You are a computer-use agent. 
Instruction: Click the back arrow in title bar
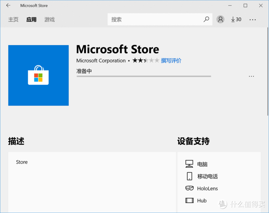(8, 6)
